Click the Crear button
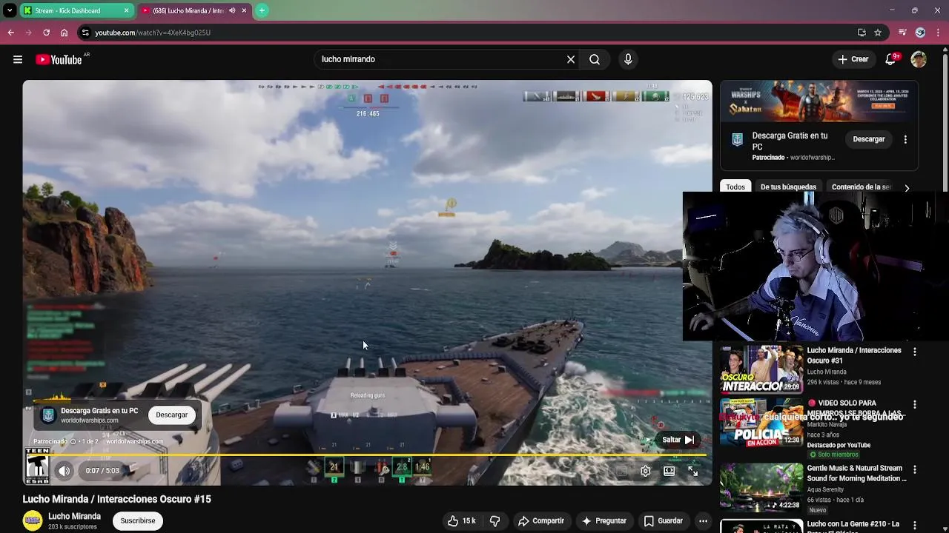 853,59
